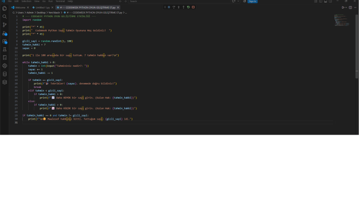Open the database view icon in the activity bar

(5, 74)
